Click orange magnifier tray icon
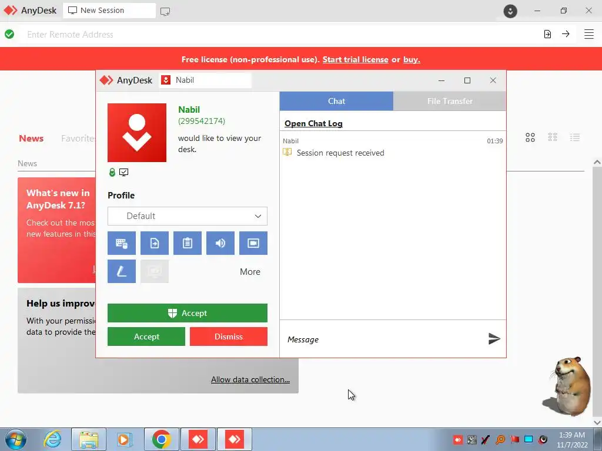The image size is (602, 451). 500,439
